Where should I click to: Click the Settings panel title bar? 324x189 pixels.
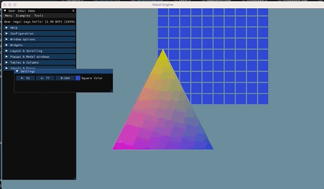(x=64, y=71)
